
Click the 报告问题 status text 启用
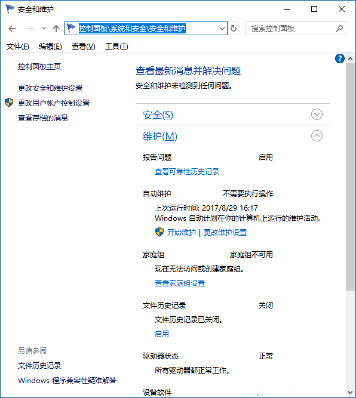coord(266,158)
